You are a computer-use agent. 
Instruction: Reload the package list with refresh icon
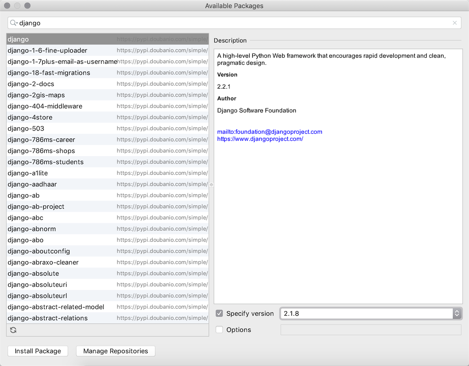tap(13, 330)
